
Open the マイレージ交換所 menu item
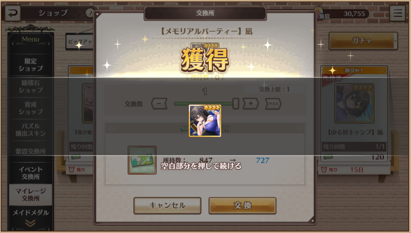click(x=30, y=195)
